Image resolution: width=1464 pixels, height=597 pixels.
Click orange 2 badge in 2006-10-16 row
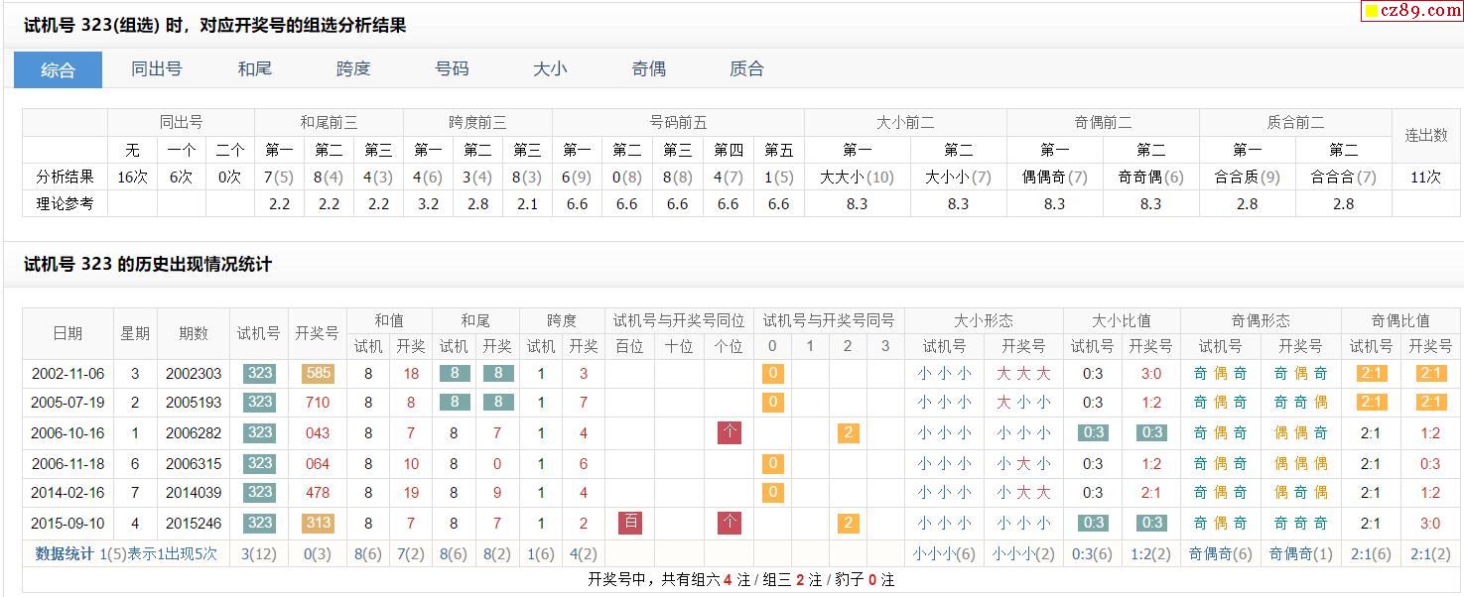coord(848,432)
